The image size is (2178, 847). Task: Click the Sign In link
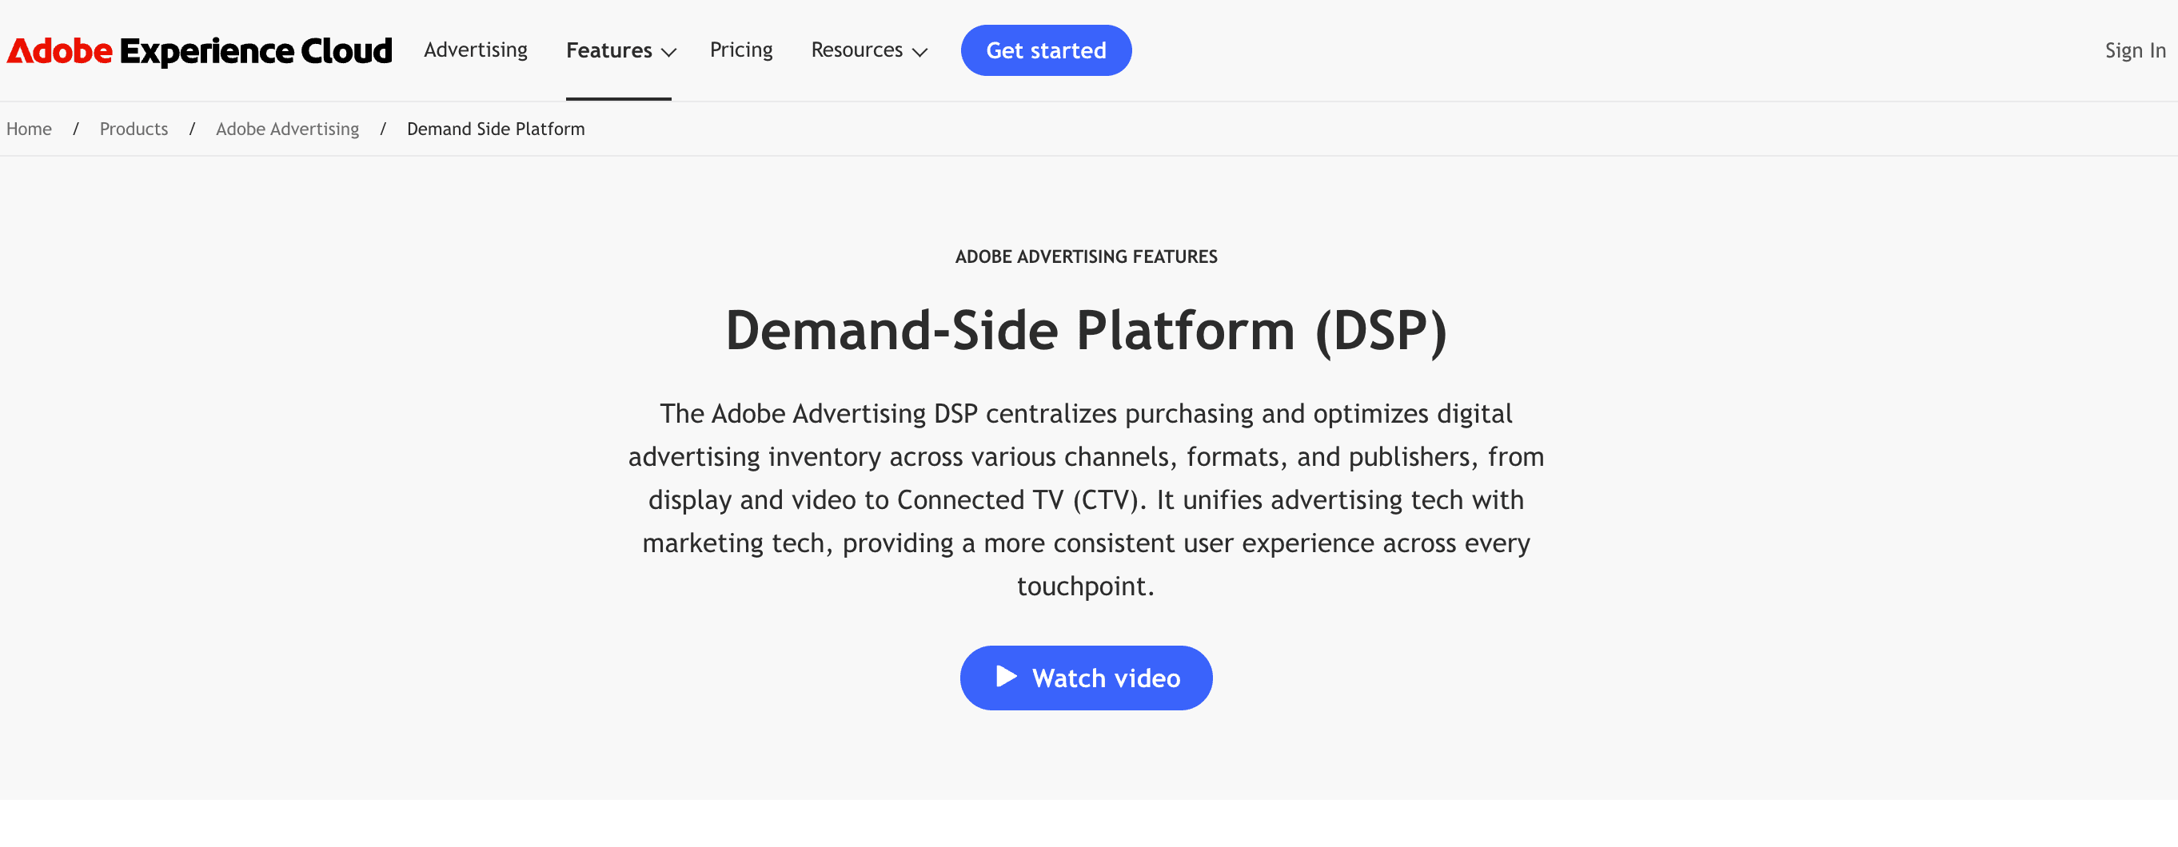tap(2134, 50)
